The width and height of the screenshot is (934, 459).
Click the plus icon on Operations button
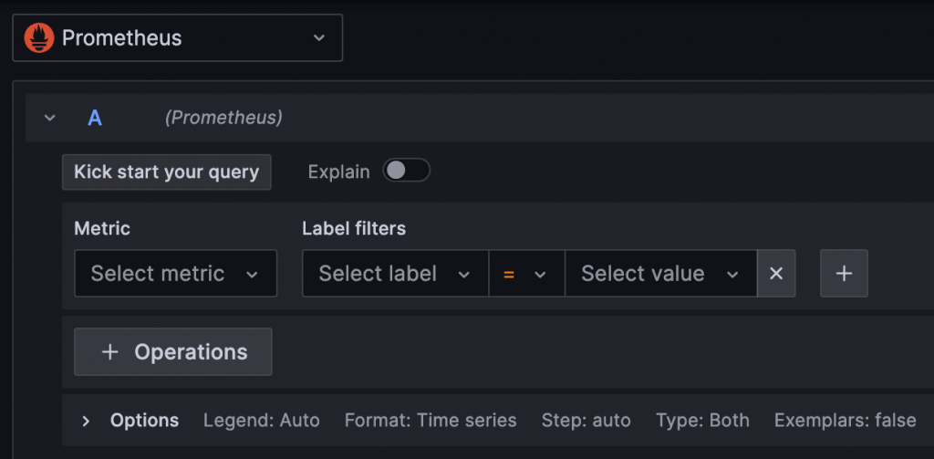click(x=110, y=352)
